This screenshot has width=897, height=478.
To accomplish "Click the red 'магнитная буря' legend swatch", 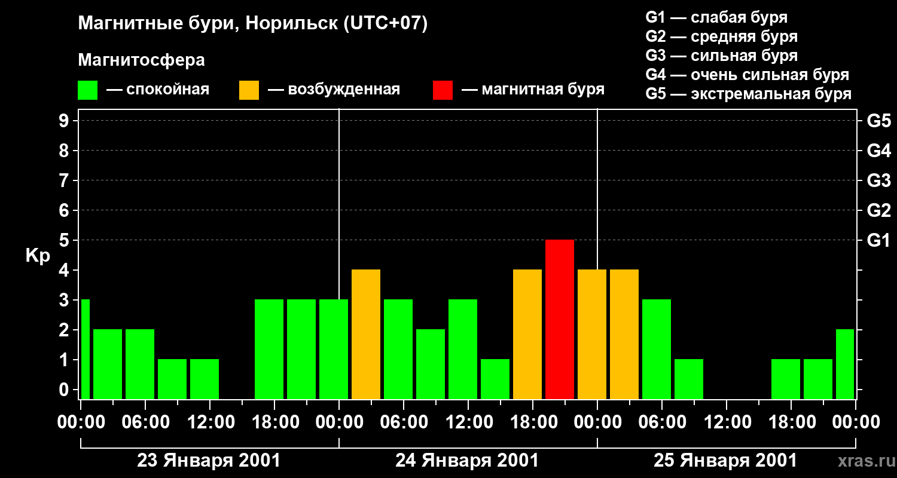I will pyautogui.click(x=443, y=90).
